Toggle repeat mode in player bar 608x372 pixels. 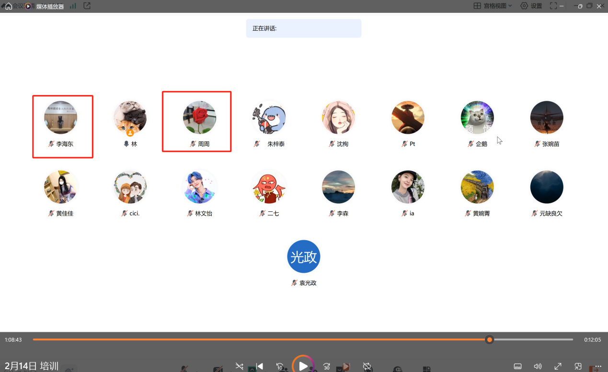pyautogui.click(x=367, y=366)
